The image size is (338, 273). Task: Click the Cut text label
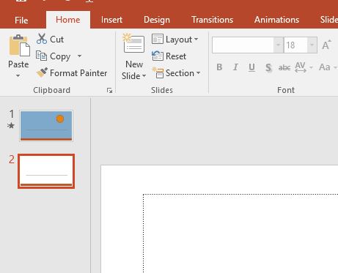56,40
